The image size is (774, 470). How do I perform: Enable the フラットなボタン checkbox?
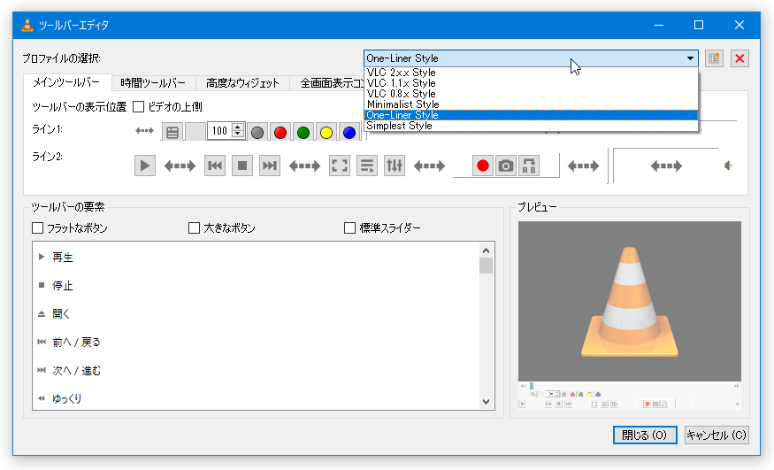click(x=37, y=227)
